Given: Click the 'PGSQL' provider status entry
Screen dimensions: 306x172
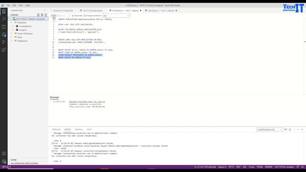Looking at the screenshot, I should click(260, 167).
